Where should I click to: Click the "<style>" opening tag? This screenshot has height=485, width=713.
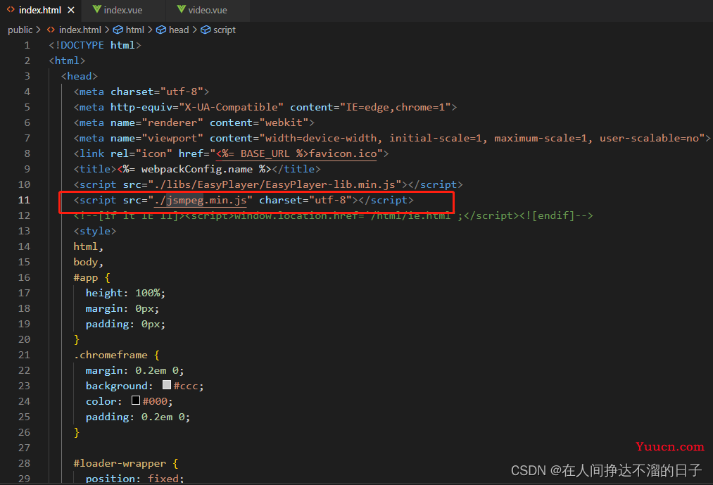coord(95,231)
